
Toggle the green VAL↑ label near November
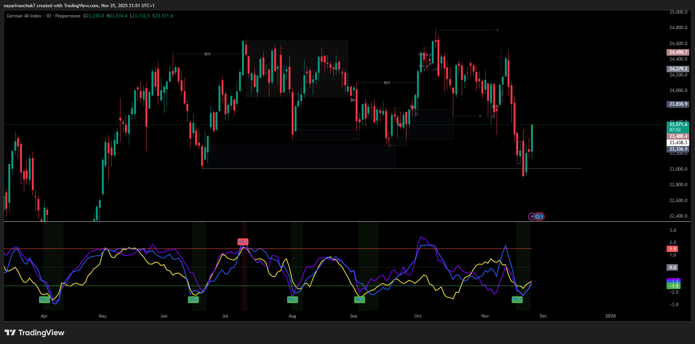click(517, 299)
